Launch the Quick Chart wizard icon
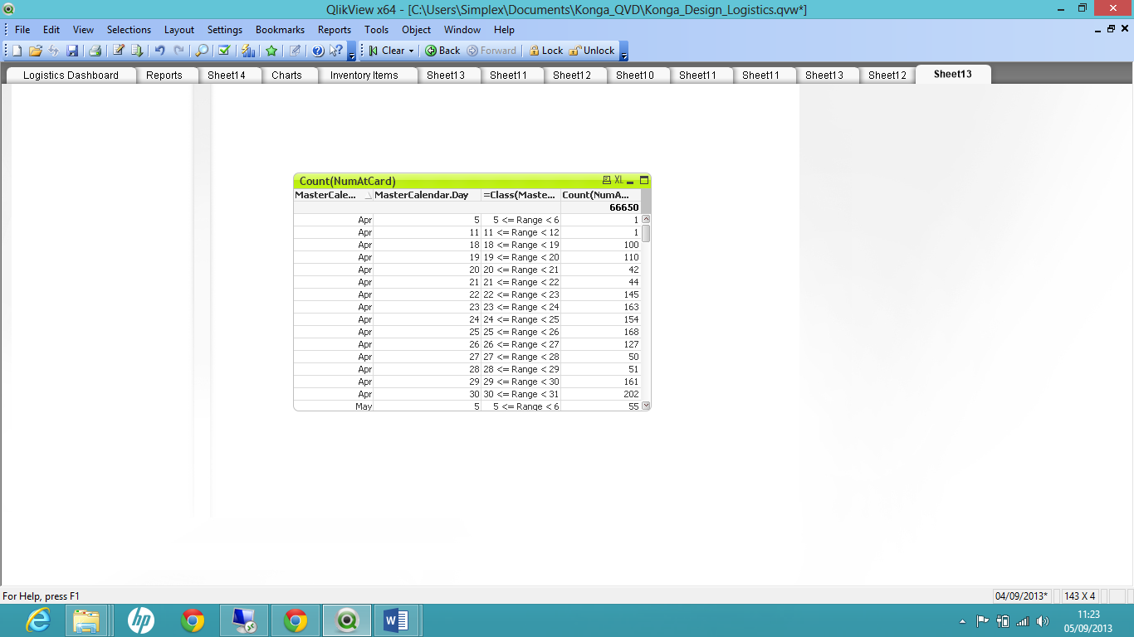The width and height of the screenshot is (1134, 637). (x=248, y=51)
